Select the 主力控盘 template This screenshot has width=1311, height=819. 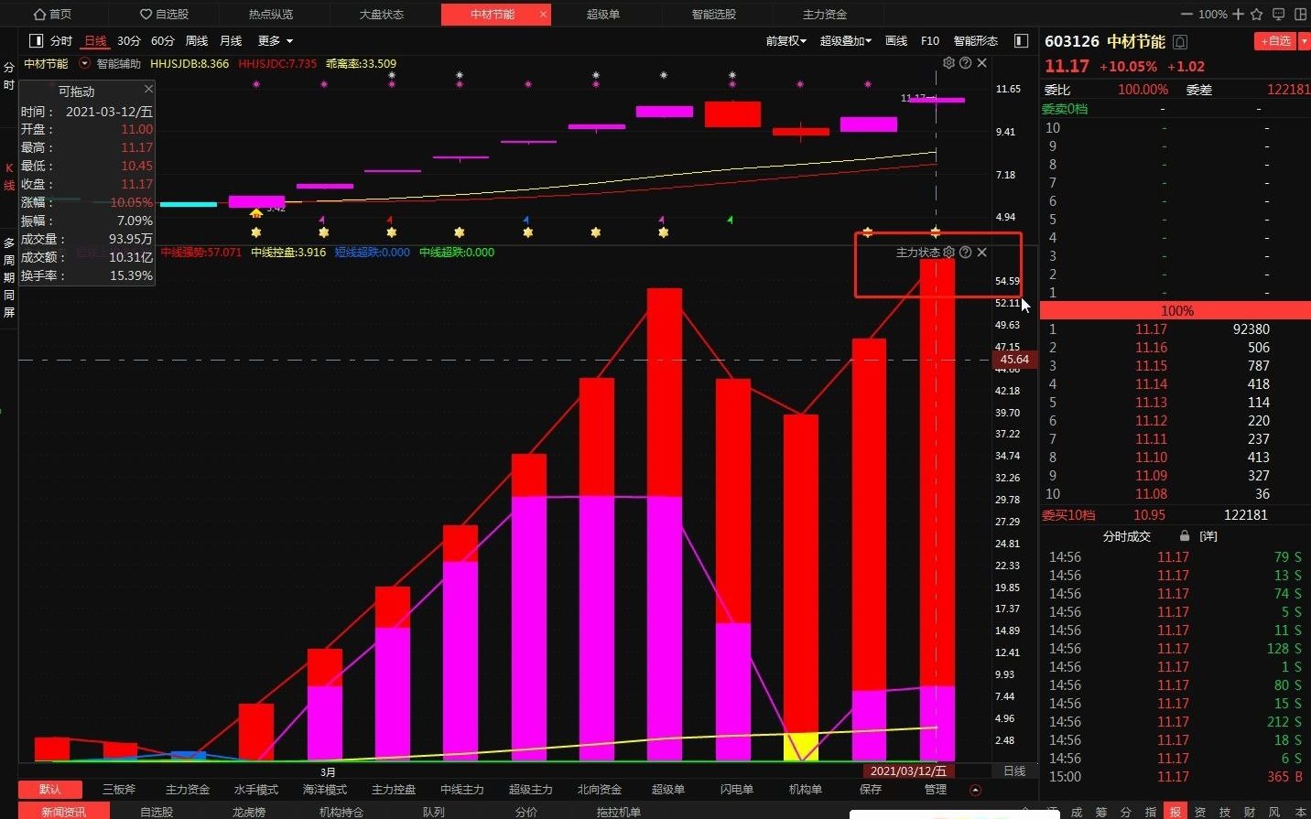394,790
